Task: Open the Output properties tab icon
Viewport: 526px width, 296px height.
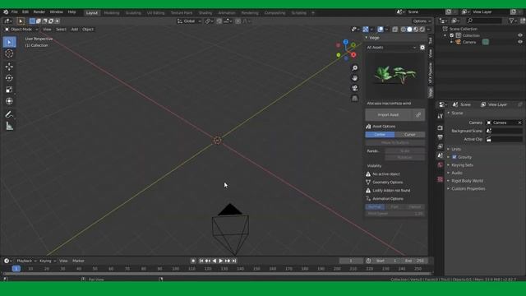Action: pos(441,137)
